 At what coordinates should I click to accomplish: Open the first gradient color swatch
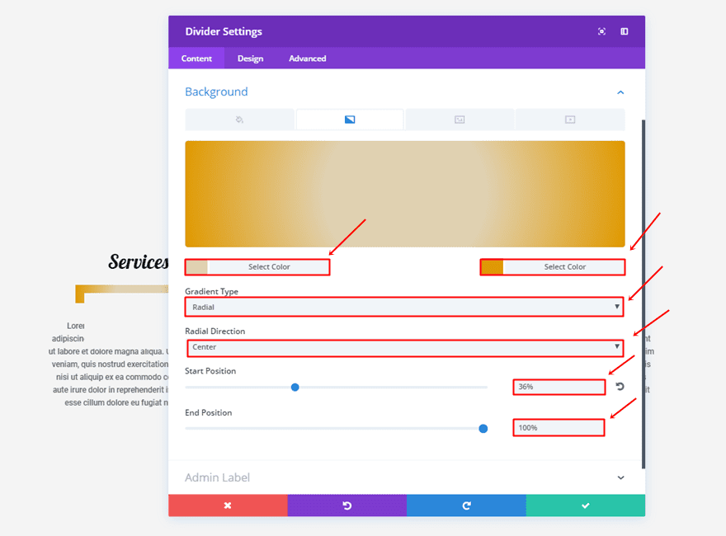(x=197, y=267)
